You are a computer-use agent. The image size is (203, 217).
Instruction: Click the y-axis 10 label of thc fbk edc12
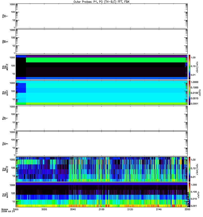[x=14, y=176]
